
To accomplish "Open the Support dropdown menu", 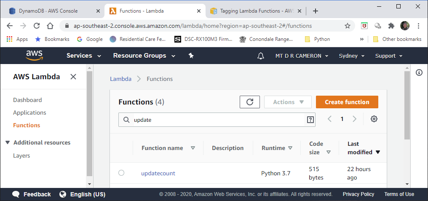I will point(389,56).
